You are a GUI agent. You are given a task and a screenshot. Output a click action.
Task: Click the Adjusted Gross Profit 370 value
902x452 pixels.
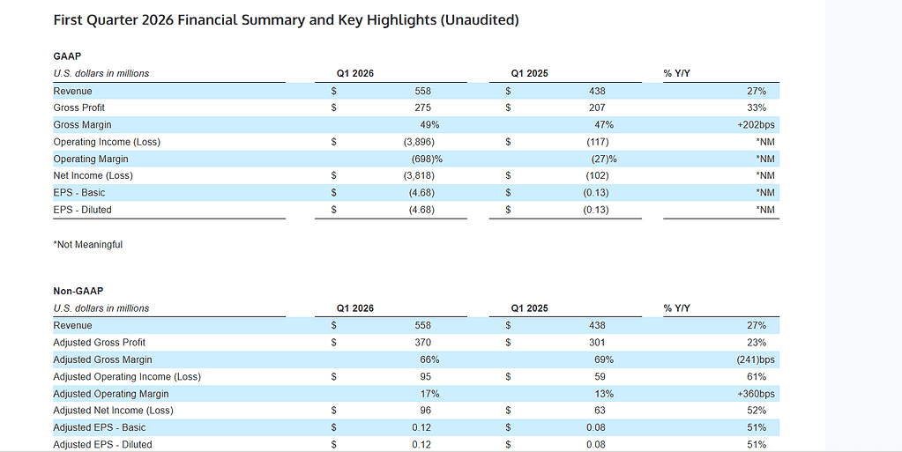(426, 342)
